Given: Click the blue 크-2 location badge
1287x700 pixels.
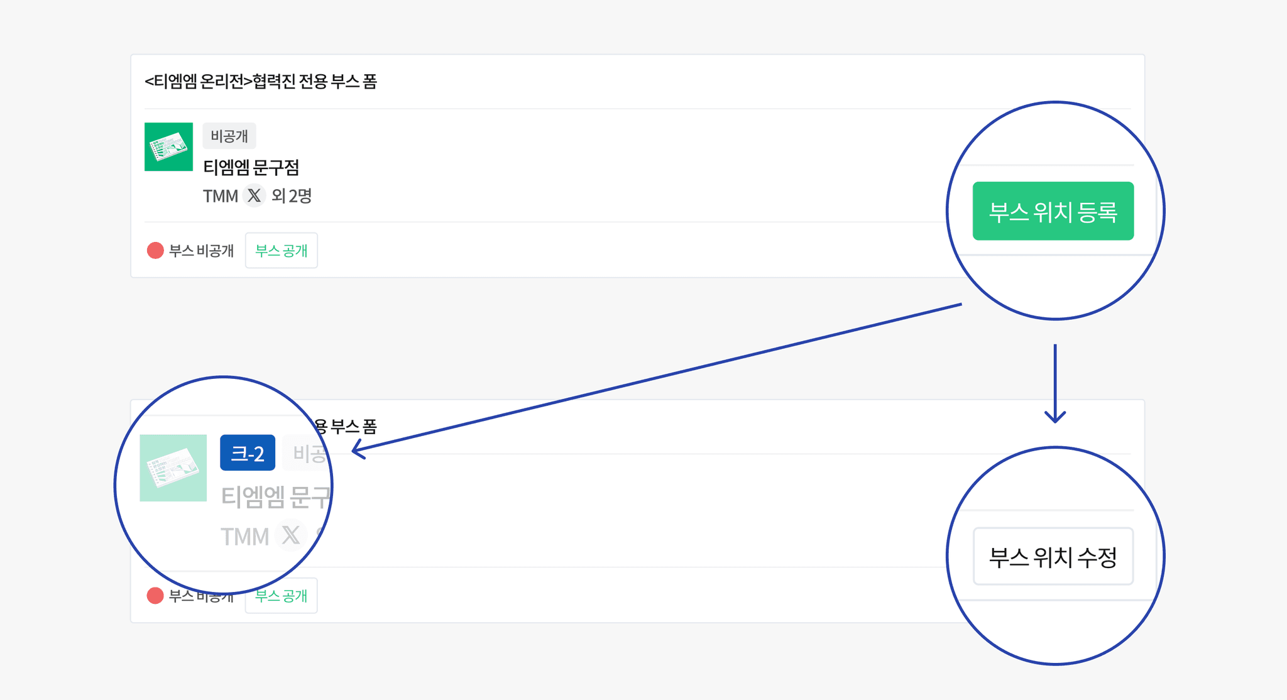Looking at the screenshot, I should coord(247,452).
